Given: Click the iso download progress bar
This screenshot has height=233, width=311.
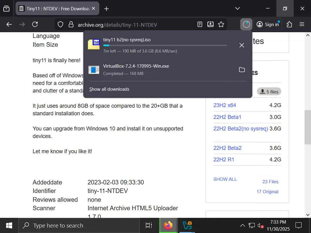Looking at the screenshot, I should 165,46.
